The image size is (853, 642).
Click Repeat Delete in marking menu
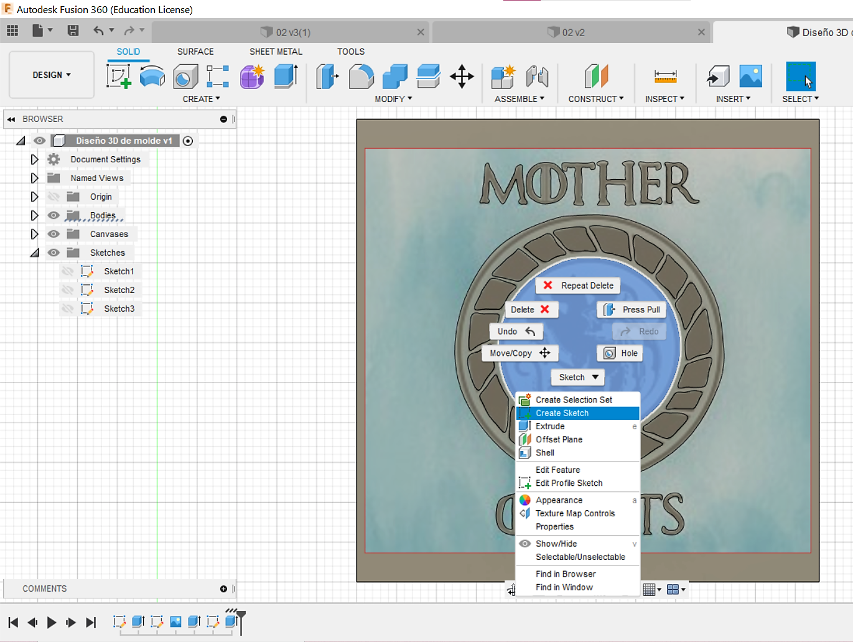click(578, 286)
